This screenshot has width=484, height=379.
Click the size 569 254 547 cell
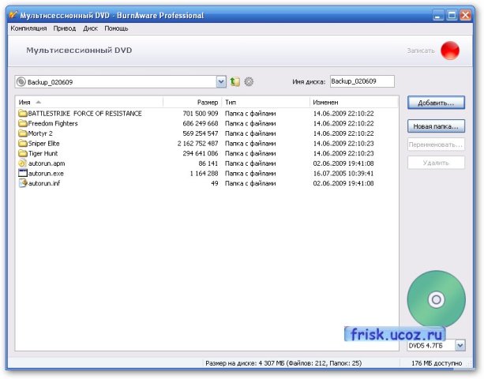click(201, 133)
